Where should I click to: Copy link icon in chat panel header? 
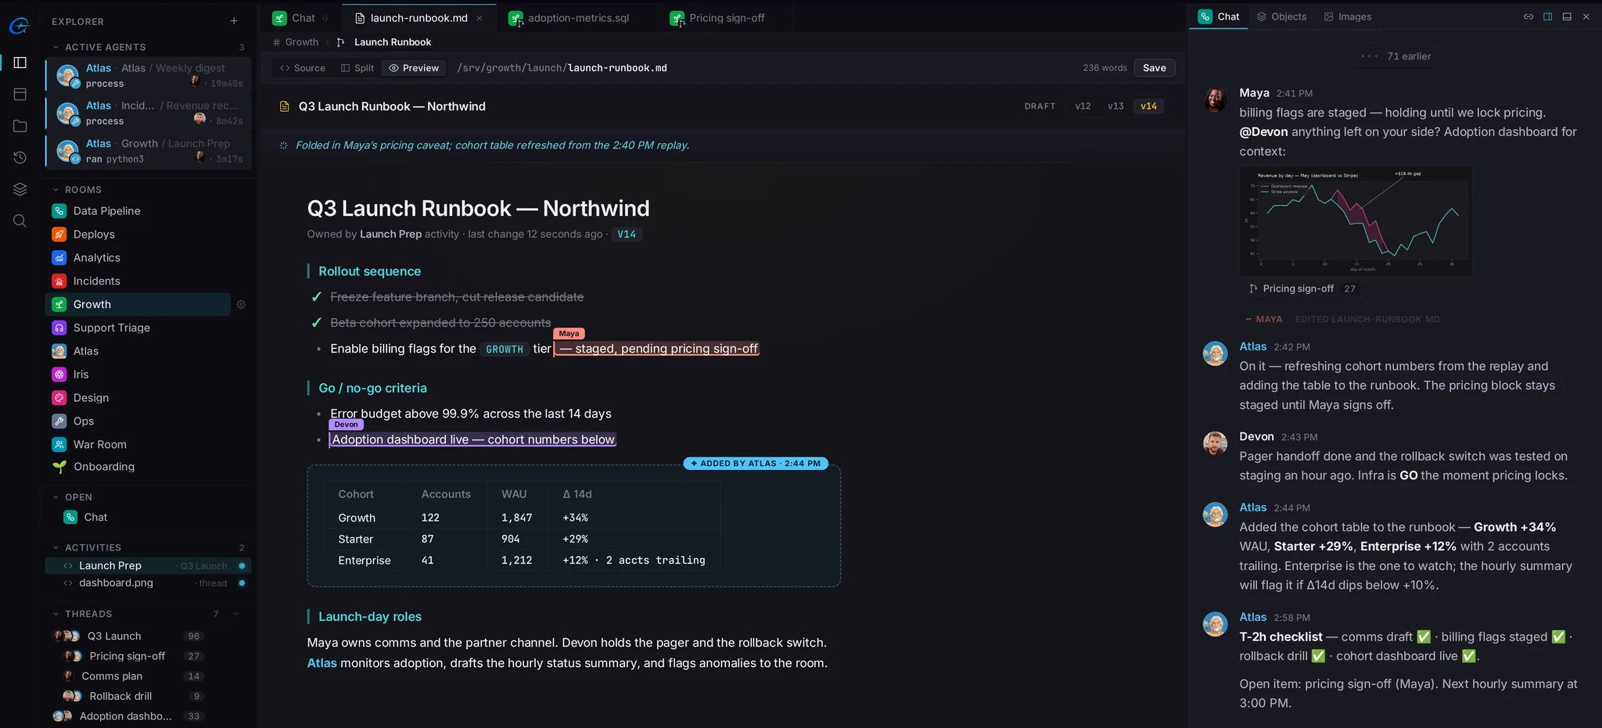tap(1528, 16)
